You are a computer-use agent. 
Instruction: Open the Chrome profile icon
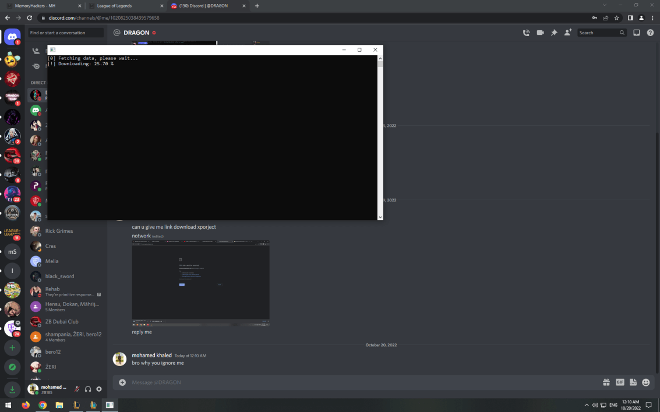(x=641, y=18)
